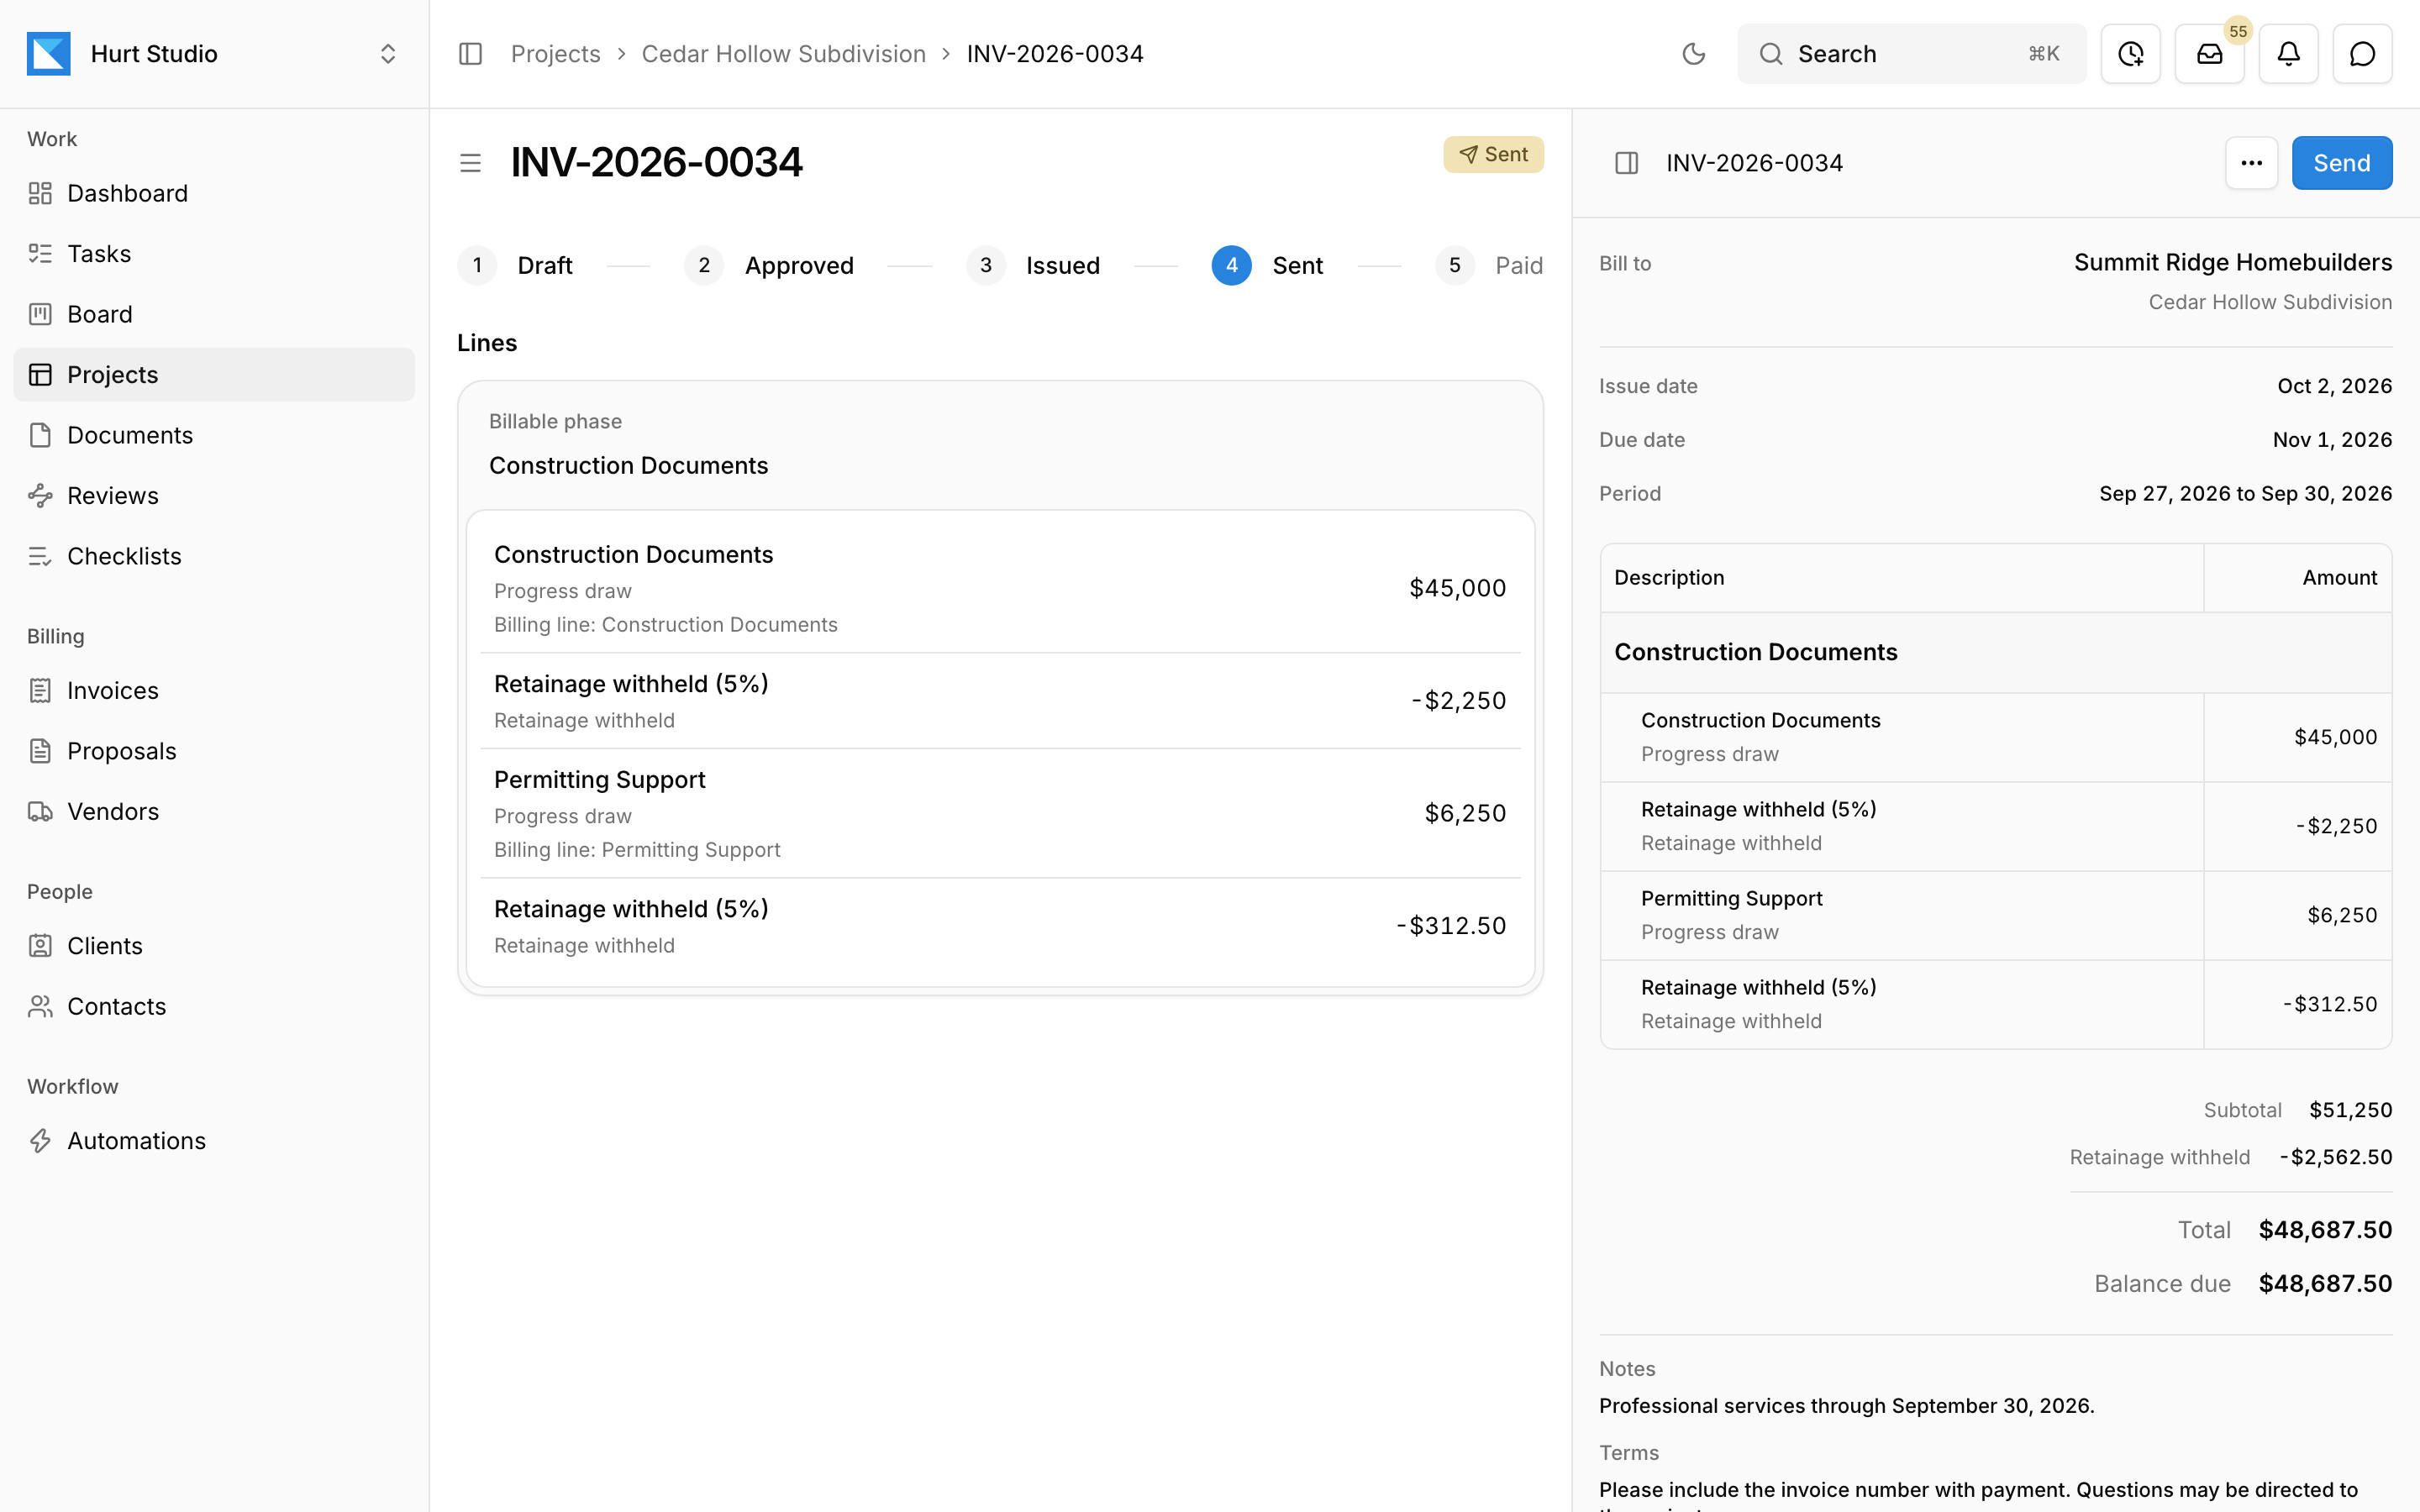Collapse the left sidebar panel
This screenshot has height=1512, width=2420.
[470, 54]
